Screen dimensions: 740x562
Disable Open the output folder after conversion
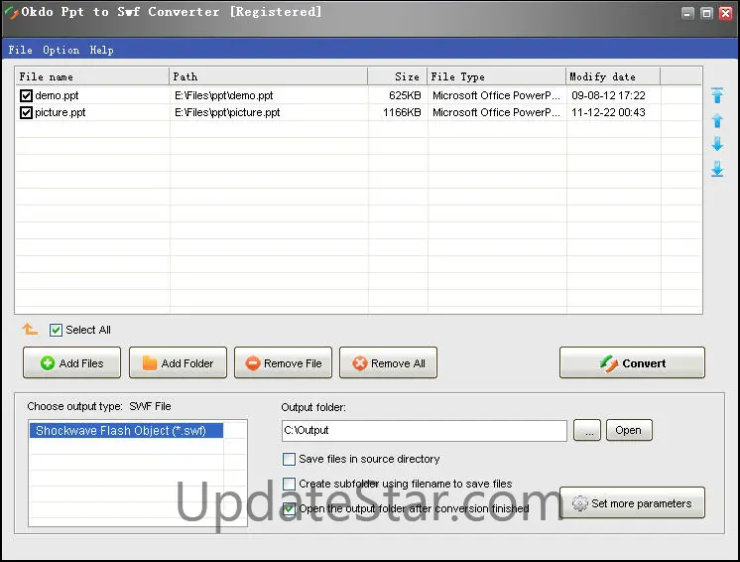tap(289, 508)
